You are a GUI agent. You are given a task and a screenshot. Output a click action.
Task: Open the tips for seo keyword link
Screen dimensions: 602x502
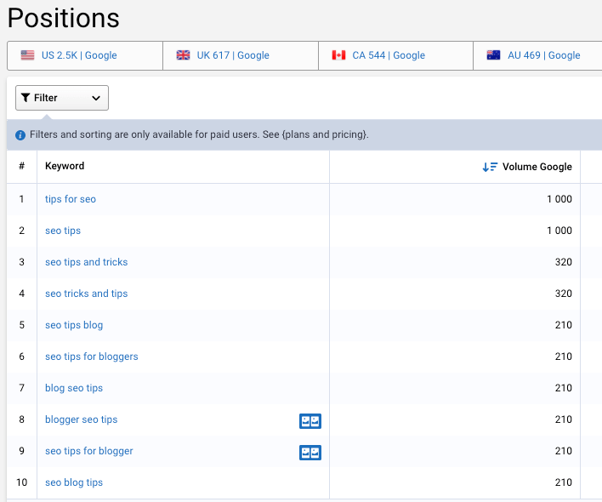coord(71,199)
